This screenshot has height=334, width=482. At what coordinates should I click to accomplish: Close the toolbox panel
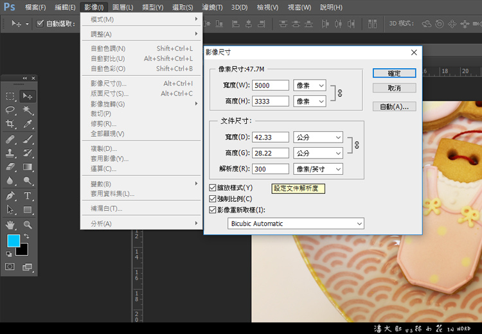point(33,78)
